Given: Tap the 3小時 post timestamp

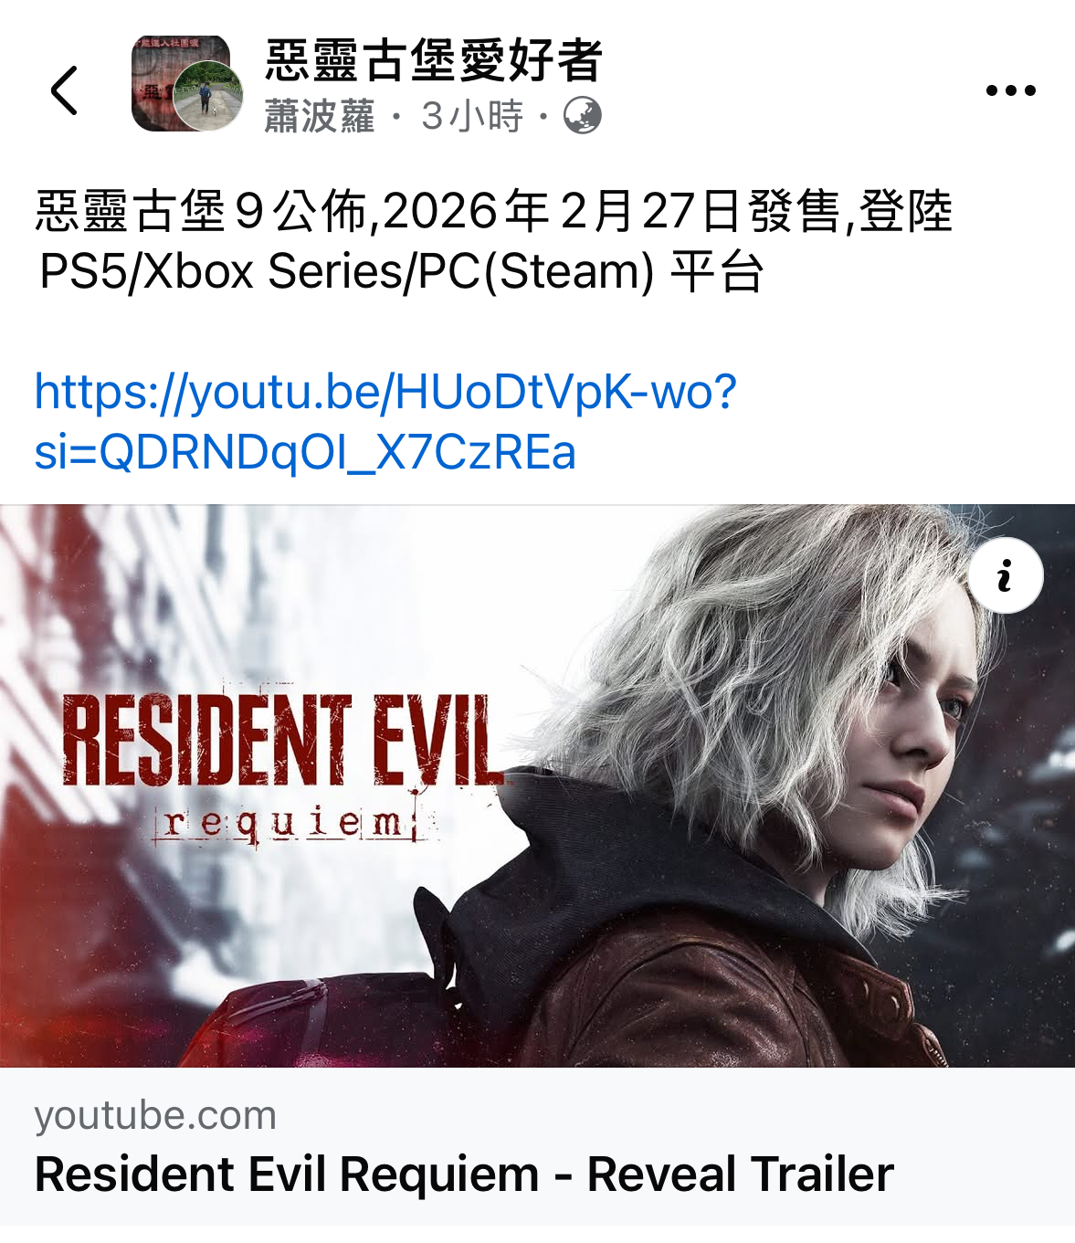Looking at the screenshot, I should [472, 117].
